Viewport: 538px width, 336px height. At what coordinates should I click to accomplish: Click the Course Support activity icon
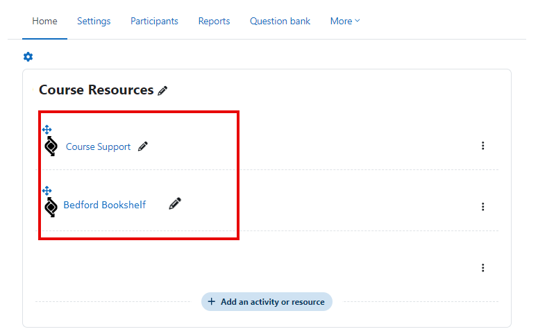(51, 146)
